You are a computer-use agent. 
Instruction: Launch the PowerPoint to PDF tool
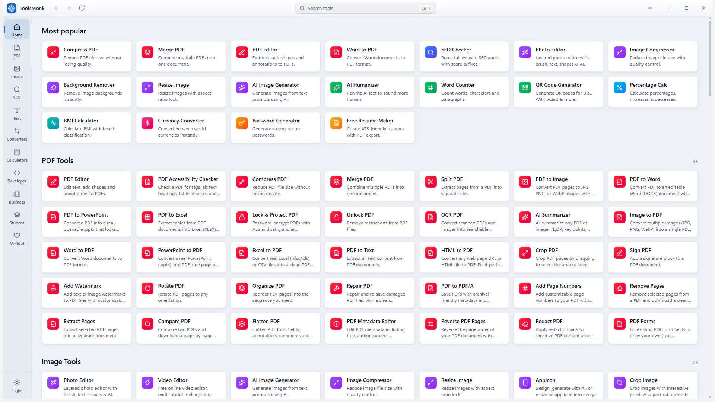pos(181,257)
